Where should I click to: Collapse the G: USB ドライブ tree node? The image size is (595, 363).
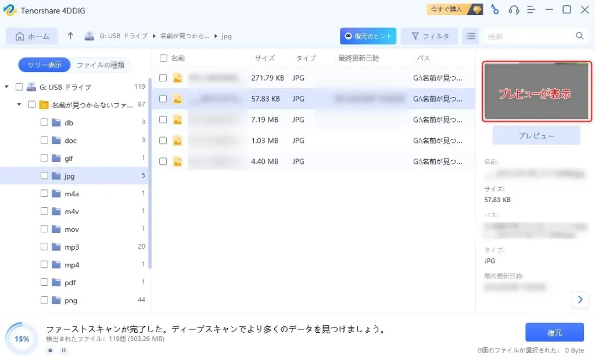6,87
